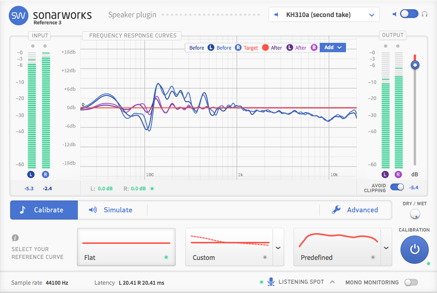Click the input R peak value -2.4
Viewport: 437px width, 293px height.
(47, 189)
